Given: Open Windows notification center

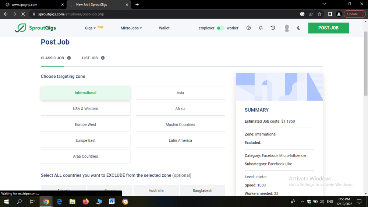Looking at the screenshot, I should [359, 201].
